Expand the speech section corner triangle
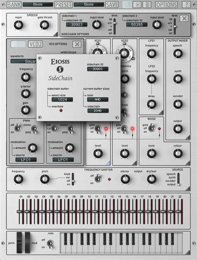197x260 pixels. (56, 34)
